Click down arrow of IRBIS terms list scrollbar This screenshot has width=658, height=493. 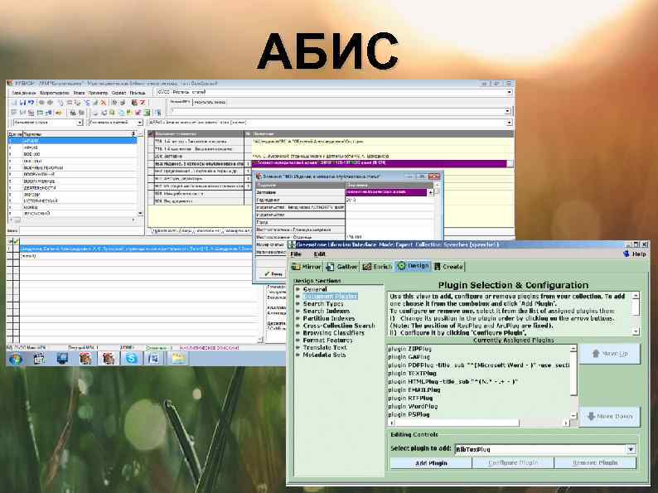coord(140,214)
